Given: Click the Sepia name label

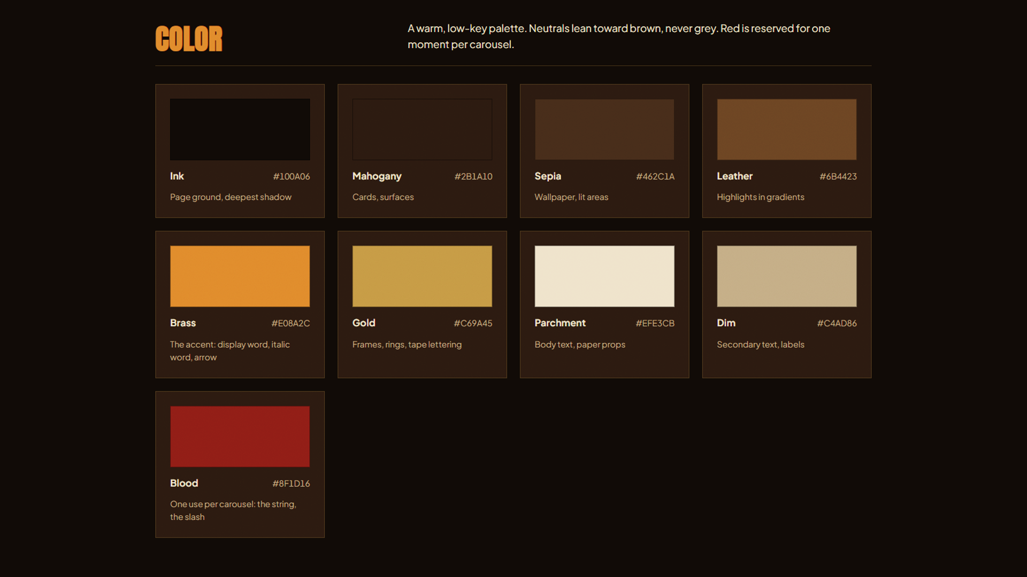Looking at the screenshot, I should pyautogui.click(x=548, y=176).
